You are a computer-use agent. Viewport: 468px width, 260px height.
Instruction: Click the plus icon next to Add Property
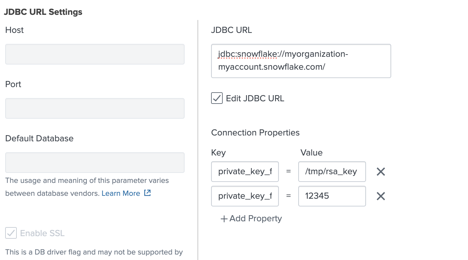point(223,218)
